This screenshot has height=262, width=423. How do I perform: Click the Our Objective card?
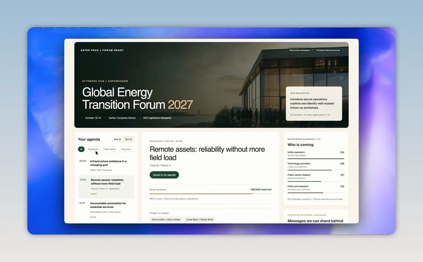pyautogui.click(x=314, y=104)
